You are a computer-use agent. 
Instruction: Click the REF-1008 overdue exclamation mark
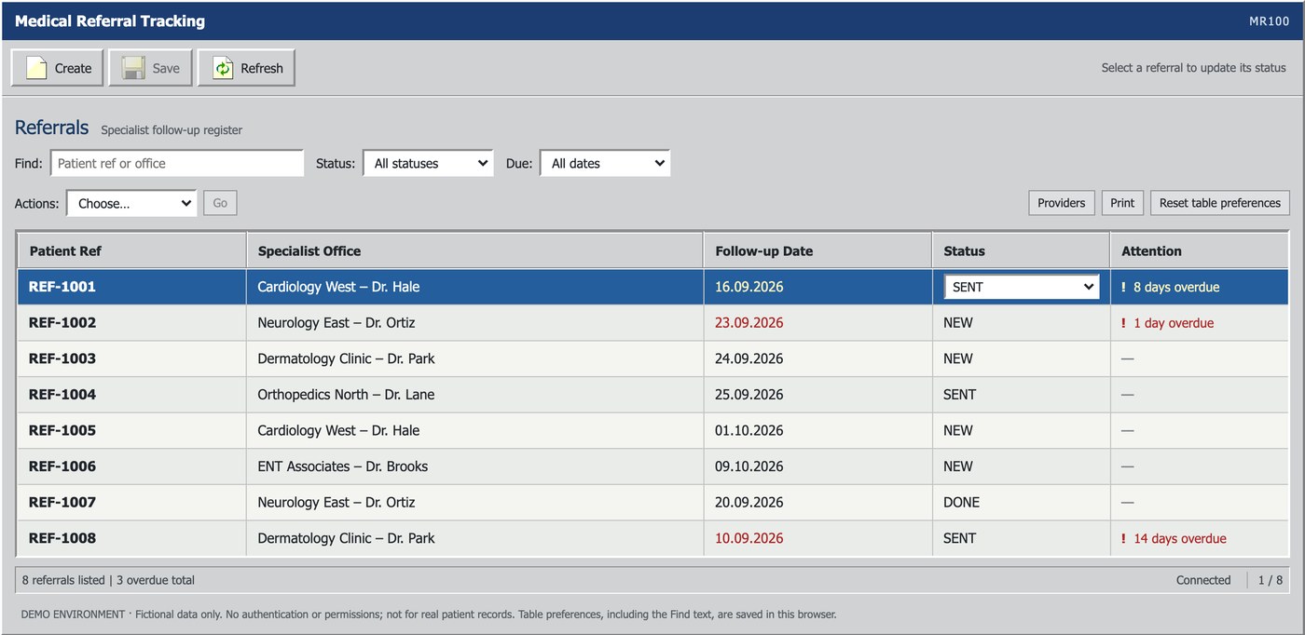coord(1123,538)
